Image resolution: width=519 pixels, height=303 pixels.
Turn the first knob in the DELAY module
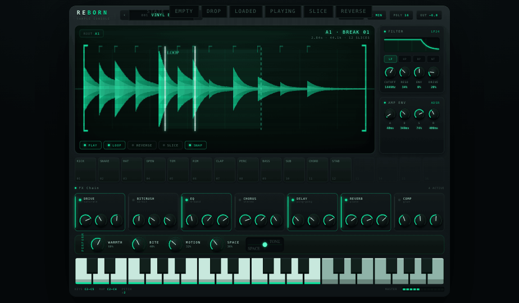click(298, 220)
